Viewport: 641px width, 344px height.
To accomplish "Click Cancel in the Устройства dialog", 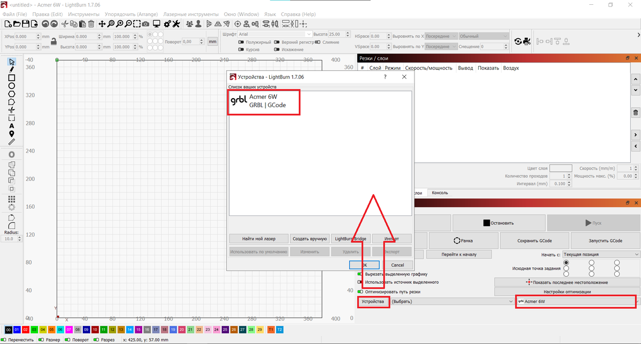I will point(397,265).
